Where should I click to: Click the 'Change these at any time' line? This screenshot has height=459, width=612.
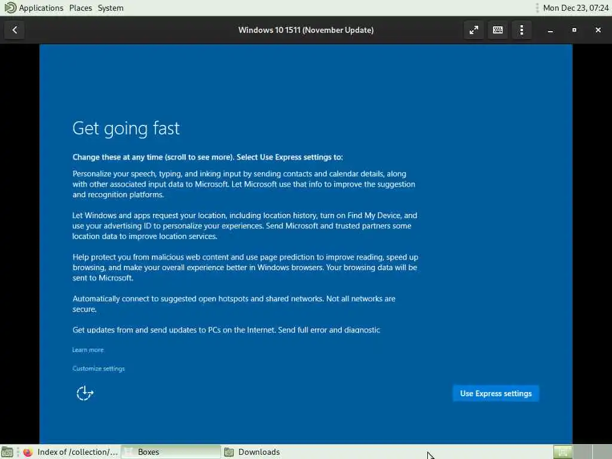(x=207, y=157)
